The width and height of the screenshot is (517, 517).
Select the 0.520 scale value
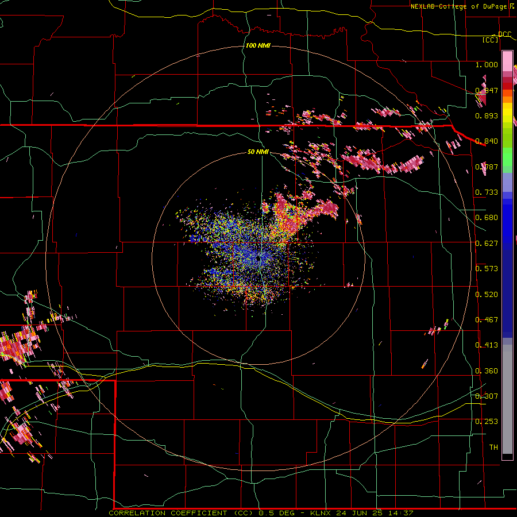coord(487,295)
